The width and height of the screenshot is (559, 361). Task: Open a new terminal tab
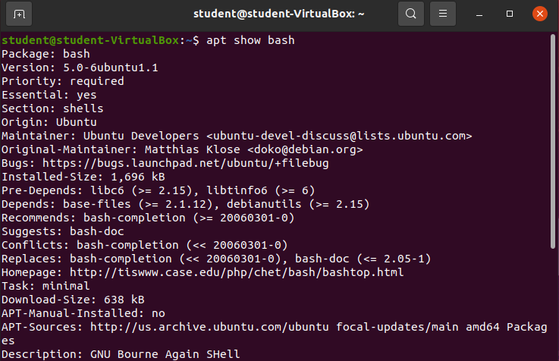tap(18, 14)
